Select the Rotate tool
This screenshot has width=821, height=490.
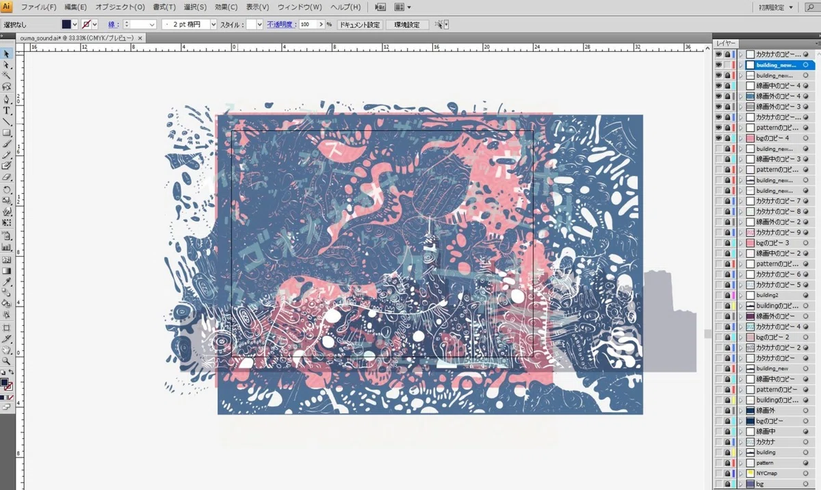coord(7,190)
